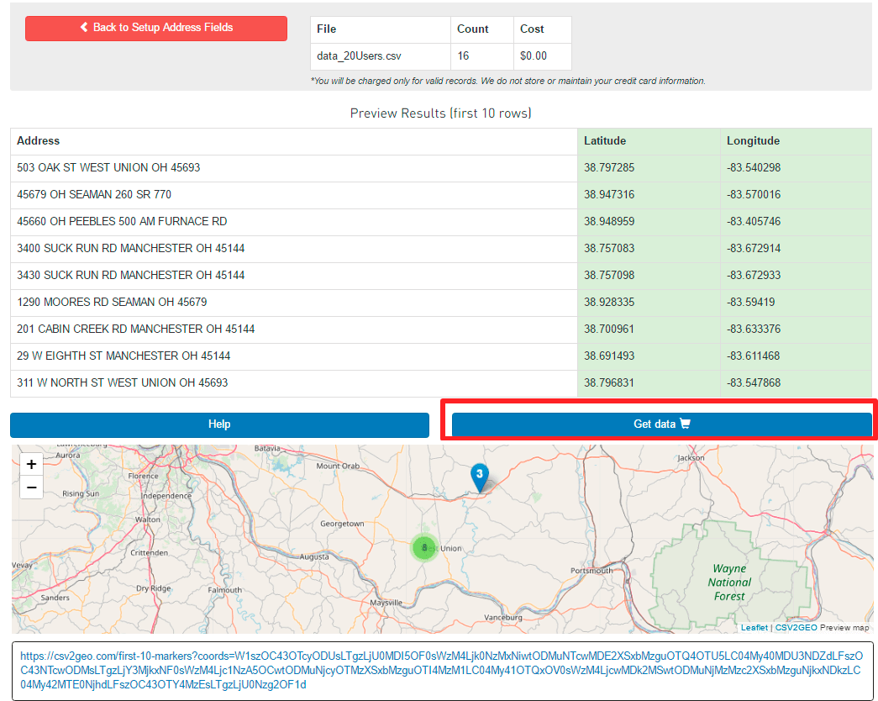Open the Leaflet attribution link
878x701 pixels.
(x=754, y=628)
